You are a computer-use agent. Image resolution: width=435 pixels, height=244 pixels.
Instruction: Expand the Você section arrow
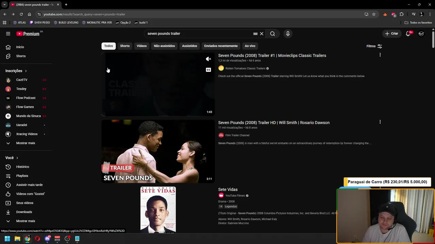[x=17, y=158]
